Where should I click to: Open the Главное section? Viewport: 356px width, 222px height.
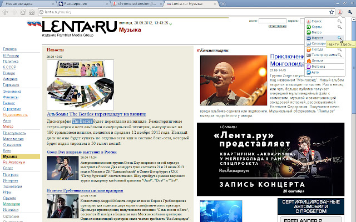[10, 49]
